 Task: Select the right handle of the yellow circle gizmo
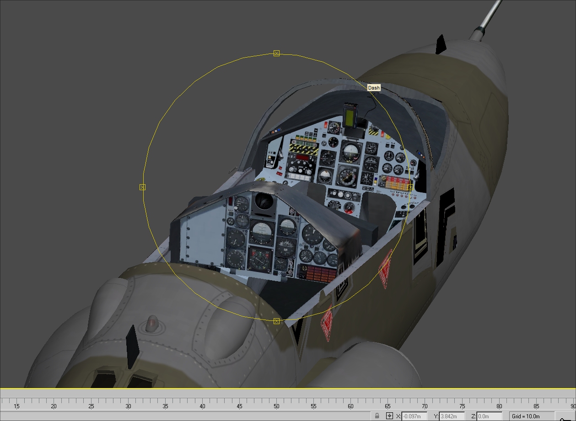[x=410, y=187]
